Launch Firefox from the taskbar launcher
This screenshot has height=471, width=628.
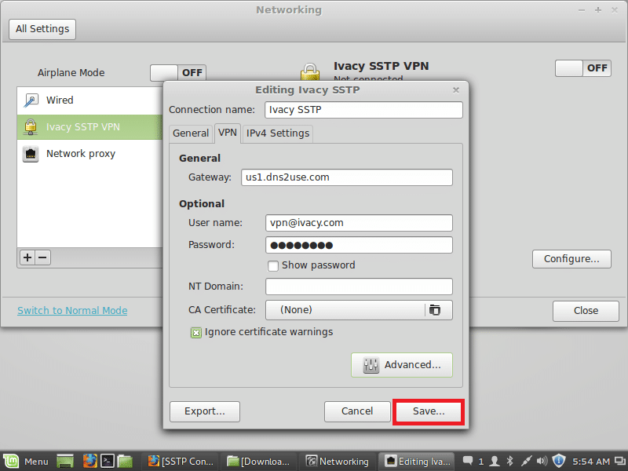(x=89, y=462)
